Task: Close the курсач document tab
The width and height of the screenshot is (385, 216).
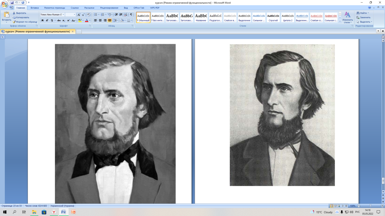Action: tap(73, 31)
